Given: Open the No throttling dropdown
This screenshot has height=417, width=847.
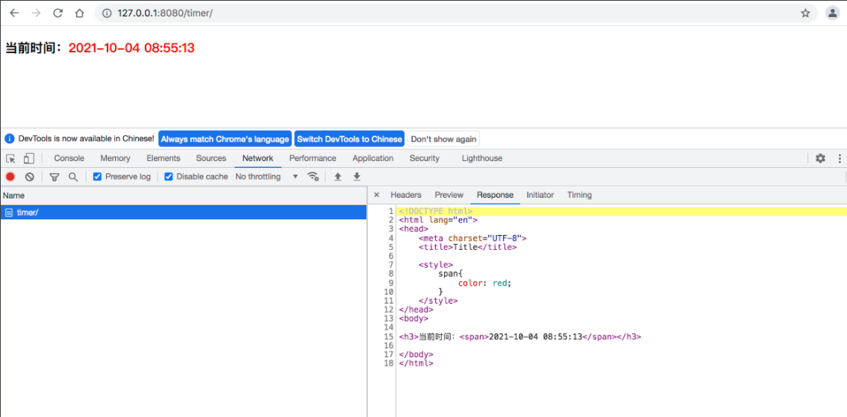Looking at the screenshot, I should point(267,177).
